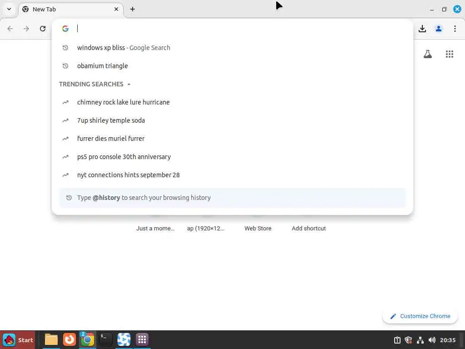Select '7up shirley temple soda' trend
Image resolution: width=465 pixels, height=349 pixels.
(232, 120)
